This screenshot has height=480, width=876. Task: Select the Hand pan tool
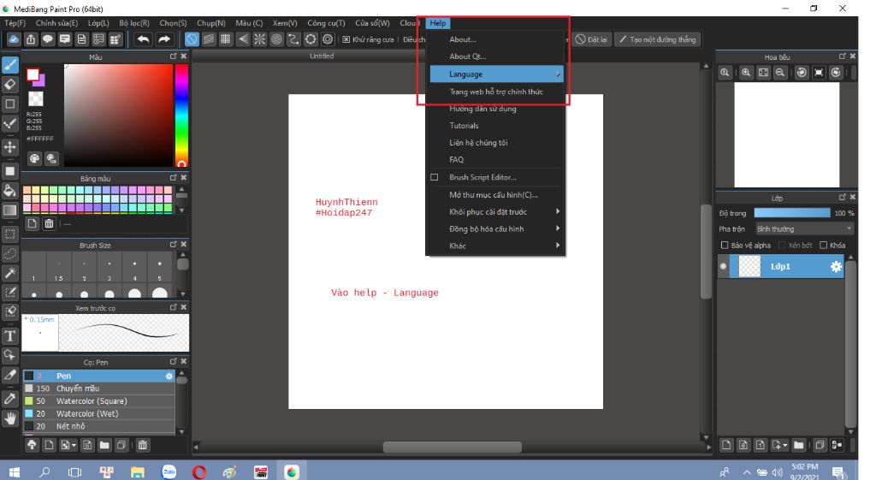[x=10, y=418]
